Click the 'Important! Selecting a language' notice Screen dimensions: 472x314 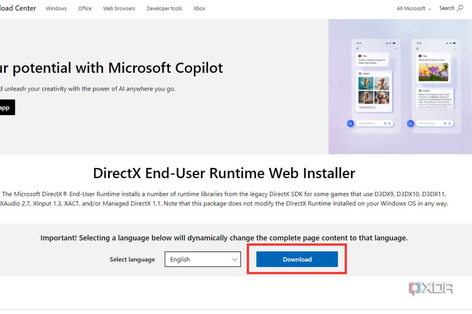coord(224,238)
